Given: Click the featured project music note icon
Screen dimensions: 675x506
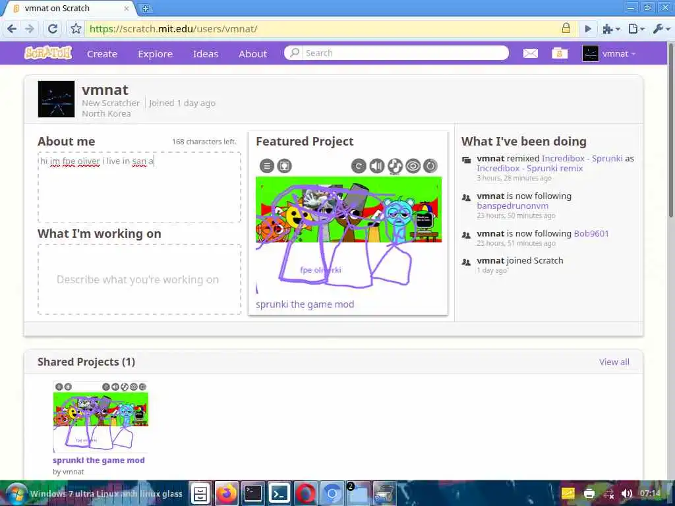Looking at the screenshot, I should [395, 165].
